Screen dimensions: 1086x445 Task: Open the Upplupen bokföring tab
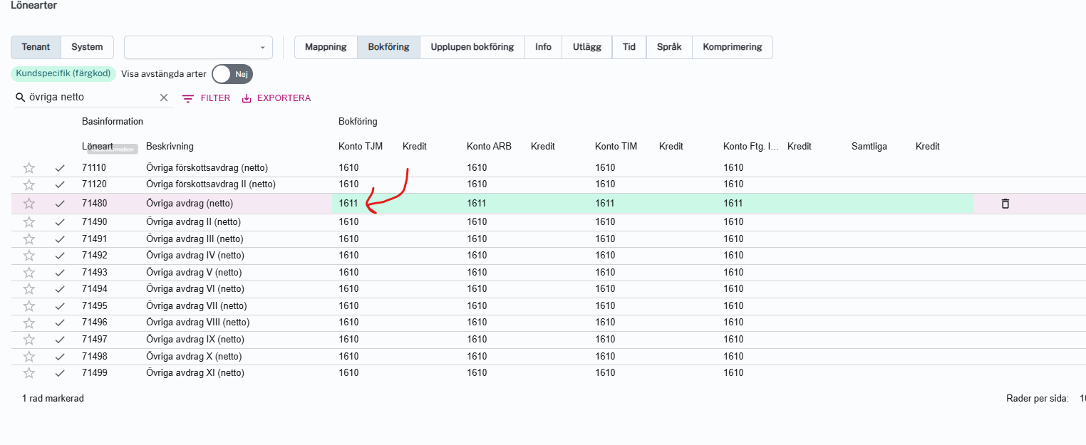pos(472,47)
